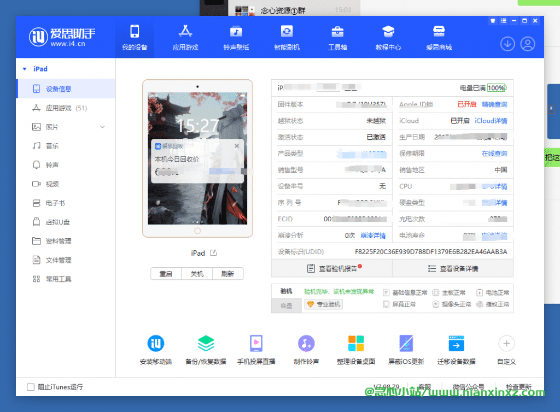
Task: Edit the iPad device name icon
Action: 213,253
